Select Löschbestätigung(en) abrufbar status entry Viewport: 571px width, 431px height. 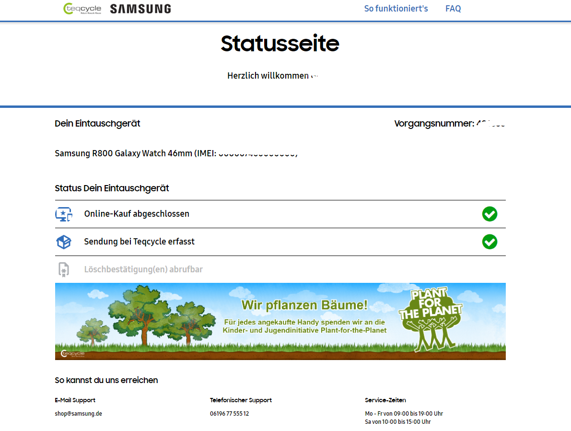(143, 269)
